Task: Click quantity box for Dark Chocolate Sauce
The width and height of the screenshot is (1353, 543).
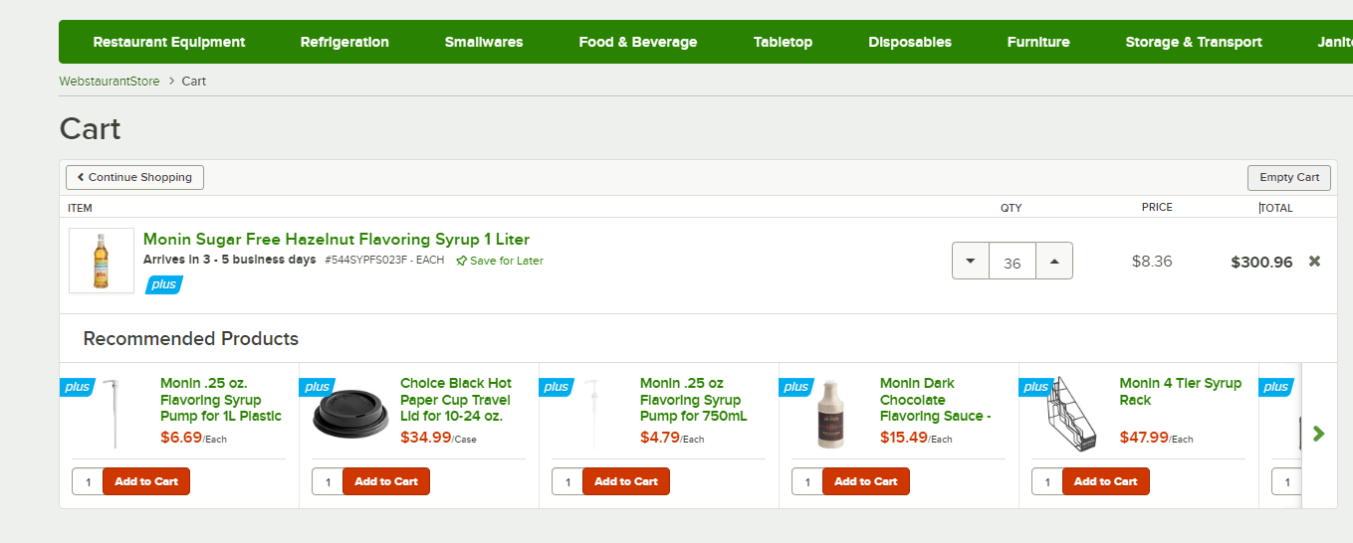Action: pos(807,481)
